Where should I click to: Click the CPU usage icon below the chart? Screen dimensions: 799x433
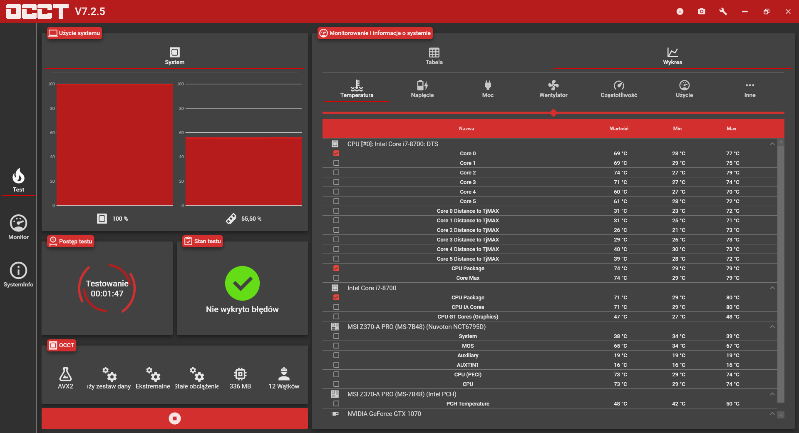coord(102,219)
